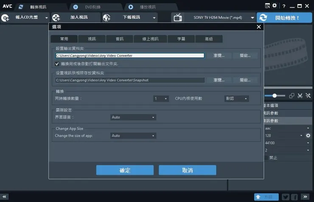Image resolution: width=314 pixels, height=202 pixels.
Task: Click 加入視訊 button label
Action: 79,17
